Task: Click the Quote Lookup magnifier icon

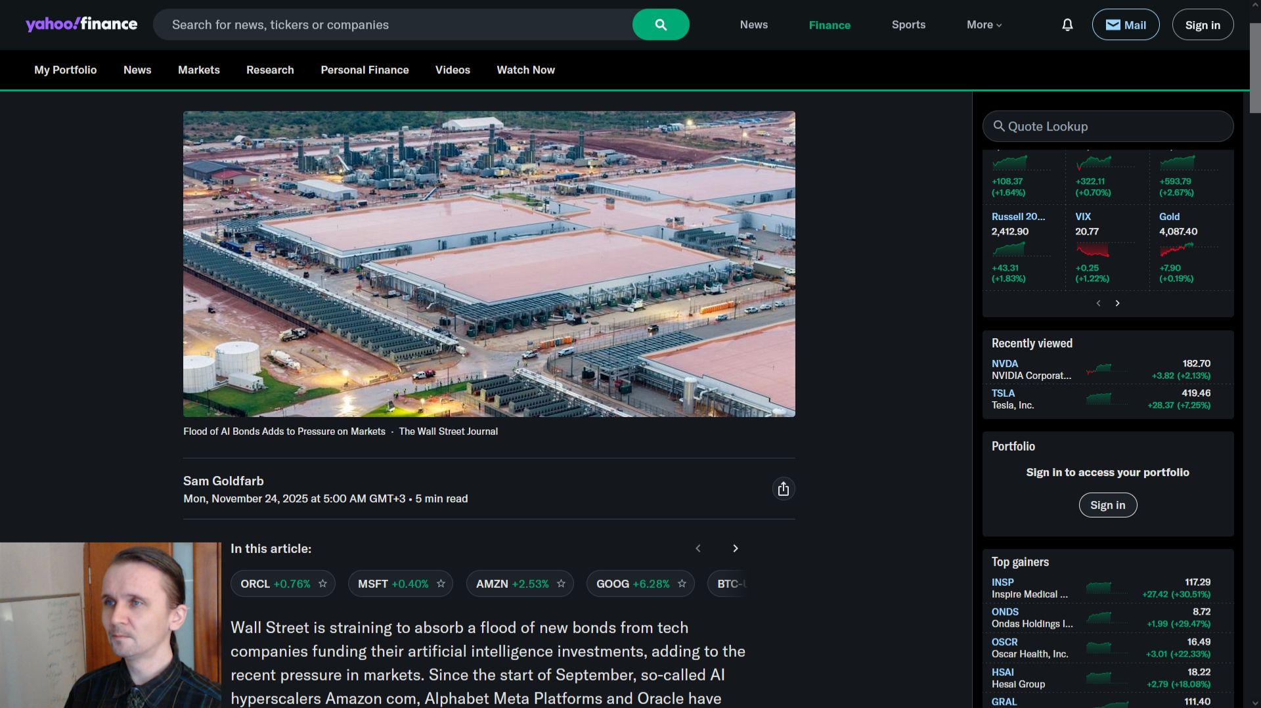Action: 998,126
